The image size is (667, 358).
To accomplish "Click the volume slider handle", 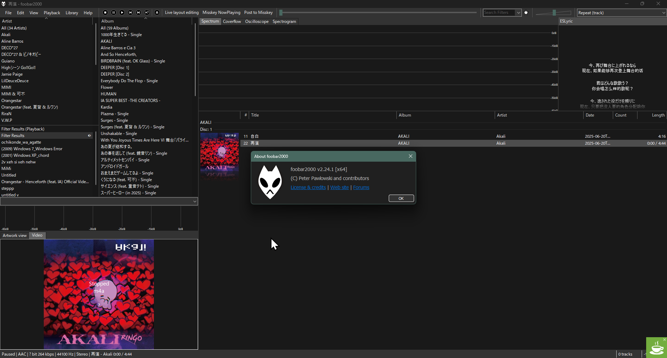I will 554,13.
